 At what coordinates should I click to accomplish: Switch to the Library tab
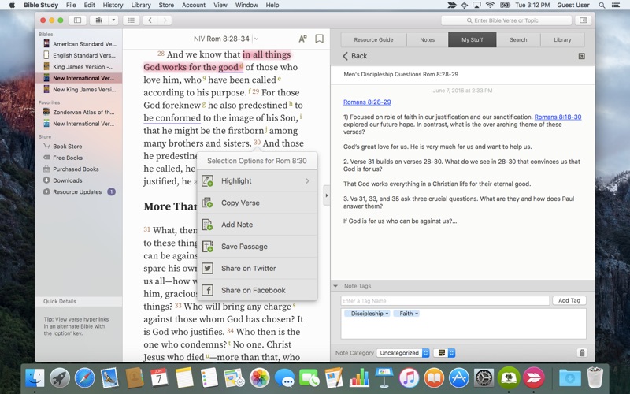point(562,40)
